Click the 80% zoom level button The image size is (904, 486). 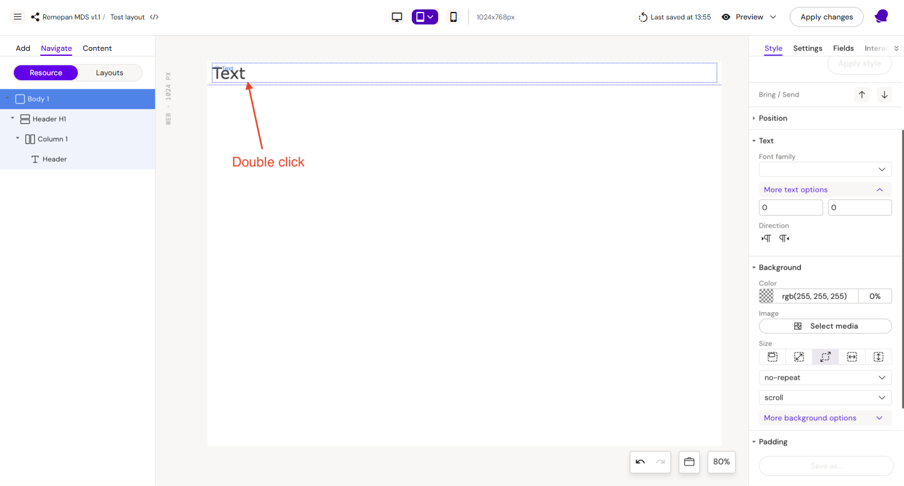coord(721,462)
